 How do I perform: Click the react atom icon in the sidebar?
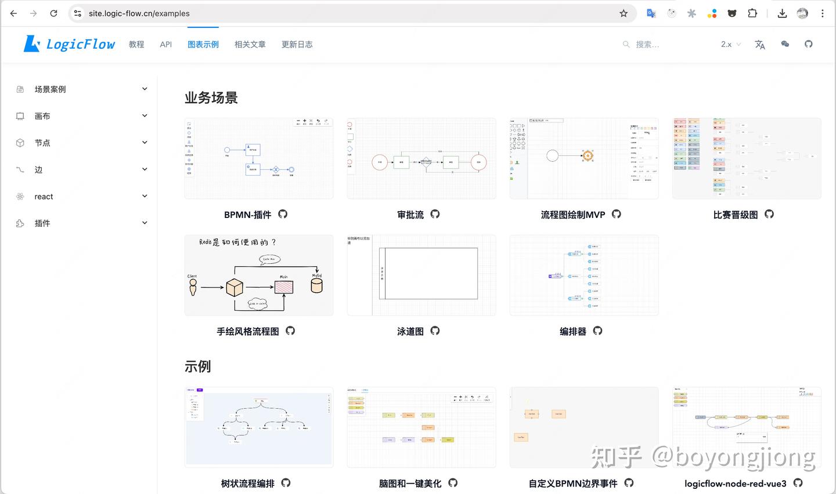coord(19,196)
